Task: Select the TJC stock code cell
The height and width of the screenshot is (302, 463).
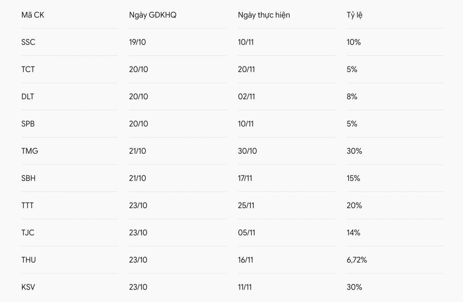Action: 28,233
